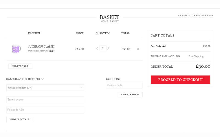Screen dimensions: 220x137
Task: Click the £15.00 price cell
Action: (x=79, y=49)
